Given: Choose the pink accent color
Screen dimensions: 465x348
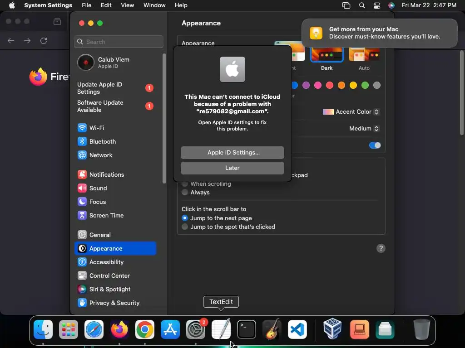Looking at the screenshot, I should pyautogui.click(x=317, y=85).
